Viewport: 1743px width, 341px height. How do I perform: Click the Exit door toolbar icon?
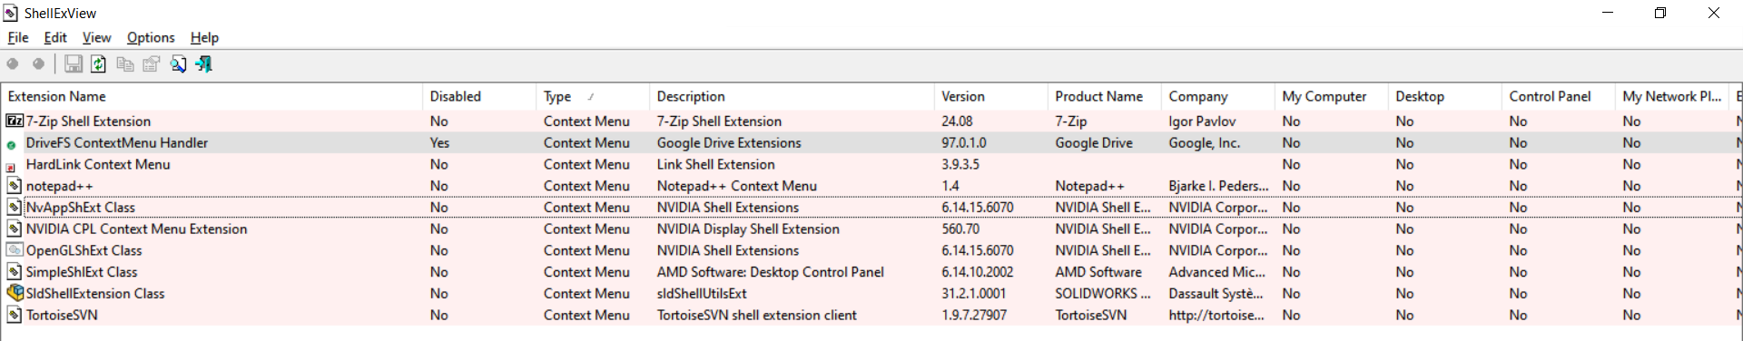(x=204, y=63)
